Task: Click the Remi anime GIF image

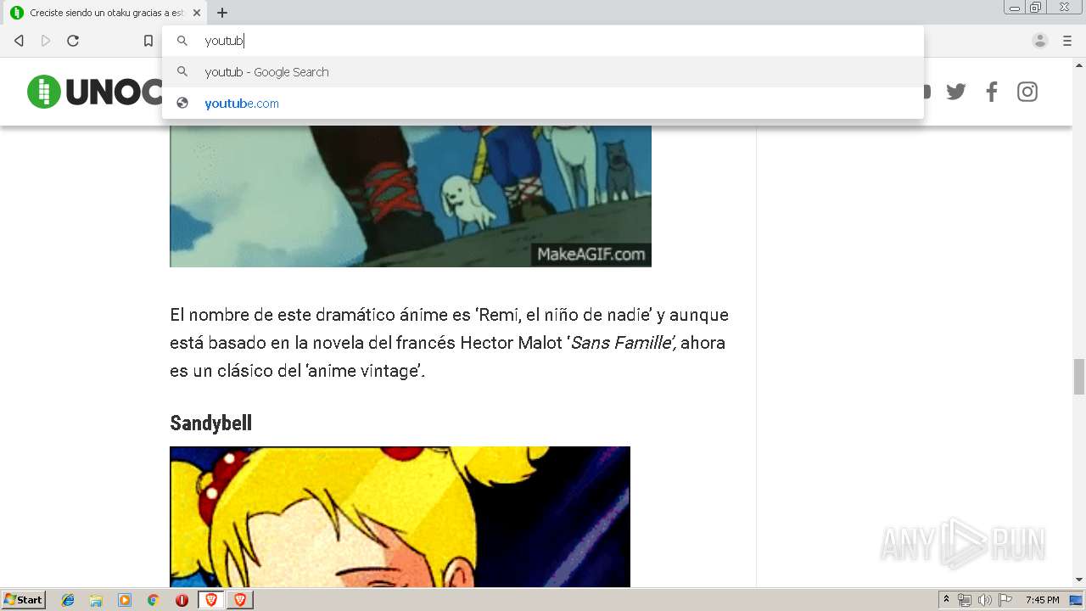Action: tap(411, 196)
